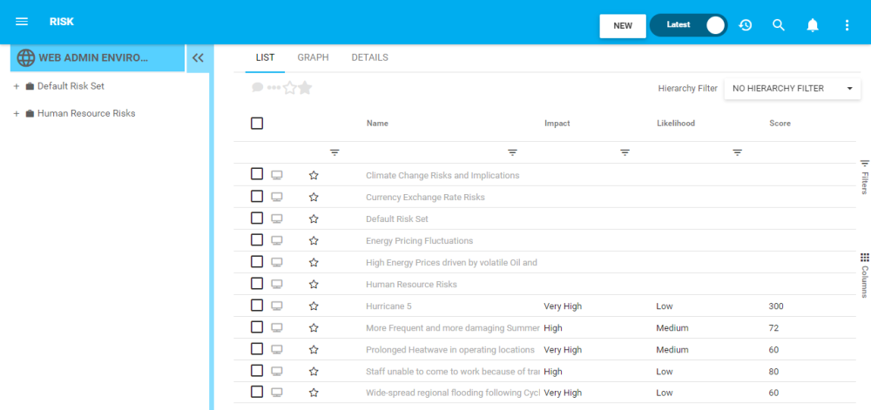Sort by the Name column header
This screenshot has height=410, width=871.
point(377,123)
